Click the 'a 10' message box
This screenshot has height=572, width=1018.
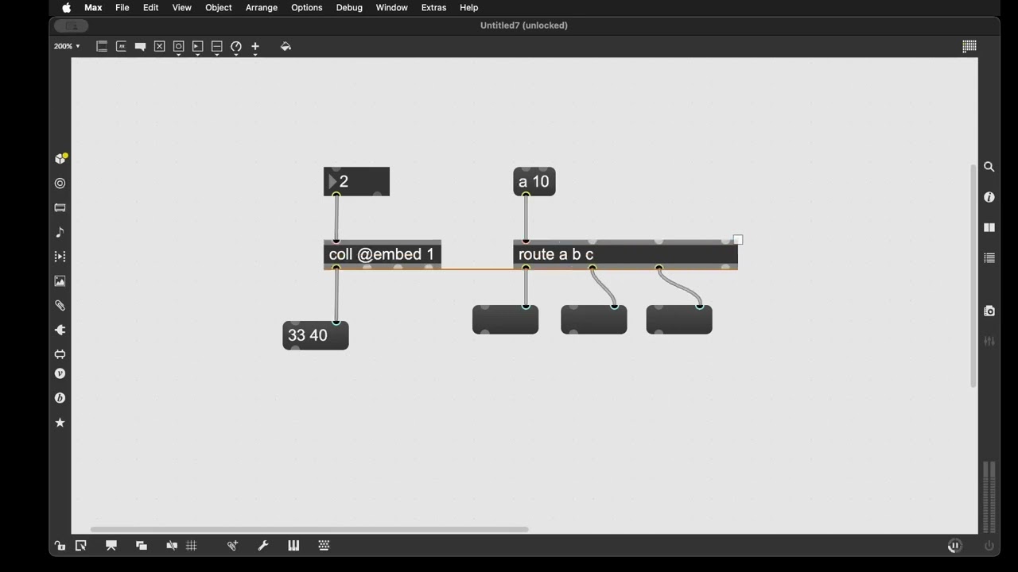click(x=534, y=182)
